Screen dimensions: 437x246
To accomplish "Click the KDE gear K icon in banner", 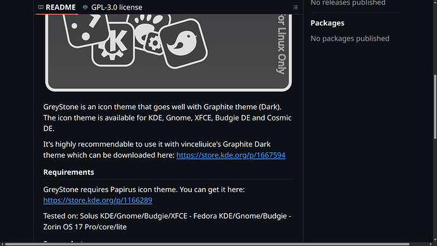I will pos(113,44).
